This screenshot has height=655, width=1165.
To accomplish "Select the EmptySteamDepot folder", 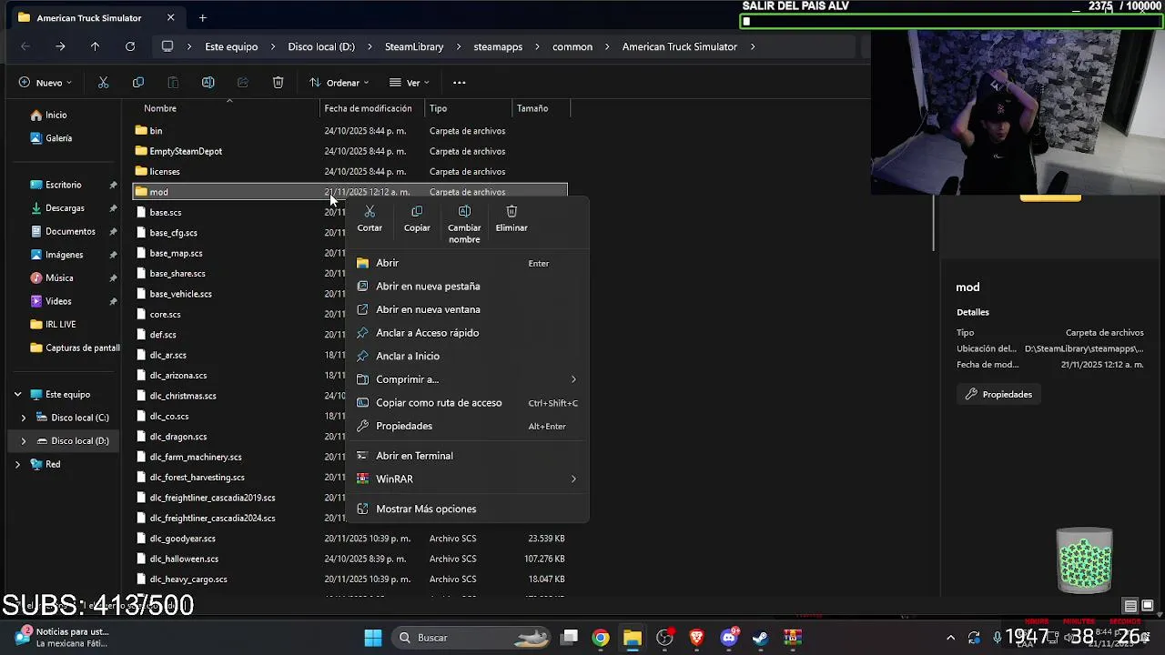I will (186, 151).
